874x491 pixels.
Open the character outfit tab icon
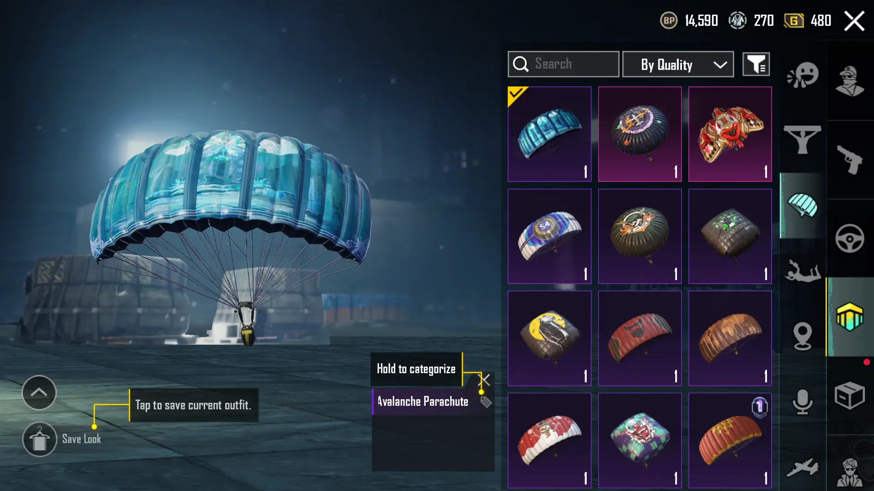click(849, 81)
